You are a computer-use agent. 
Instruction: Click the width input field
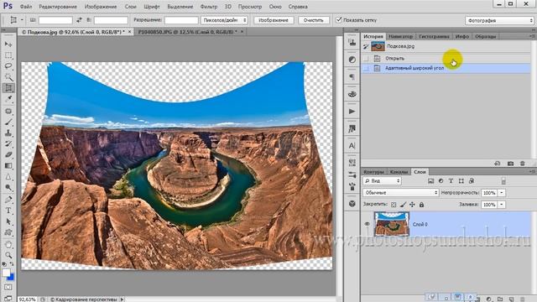[55, 20]
